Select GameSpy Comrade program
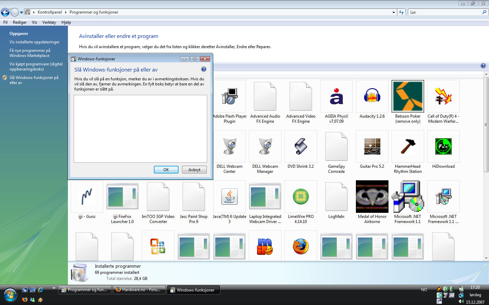489x305 pixels. click(337, 152)
